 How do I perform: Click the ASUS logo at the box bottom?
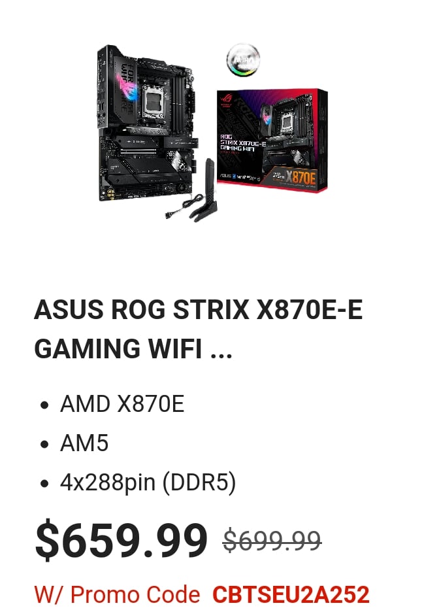tap(226, 176)
